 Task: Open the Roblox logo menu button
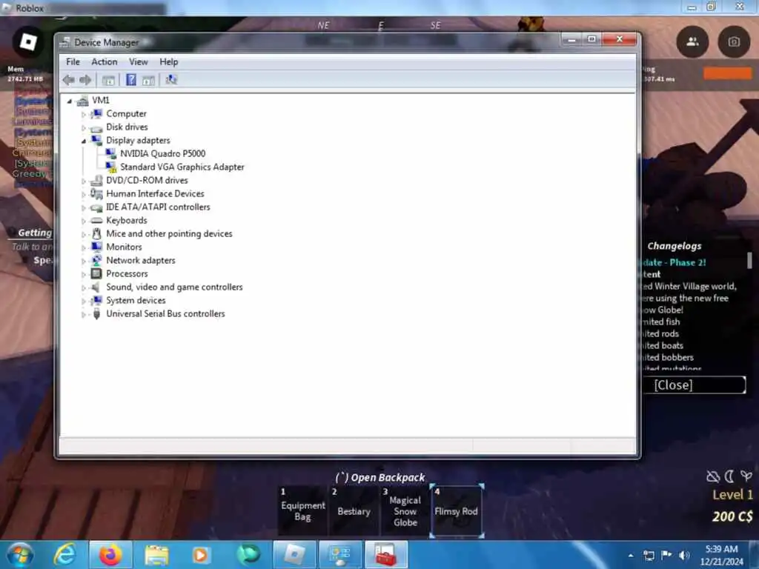click(28, 42)
